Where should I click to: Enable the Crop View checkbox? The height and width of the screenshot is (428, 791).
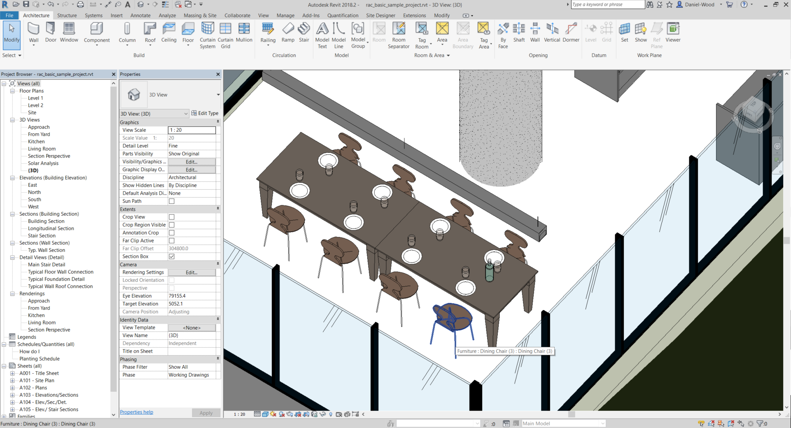coord(171,217)
